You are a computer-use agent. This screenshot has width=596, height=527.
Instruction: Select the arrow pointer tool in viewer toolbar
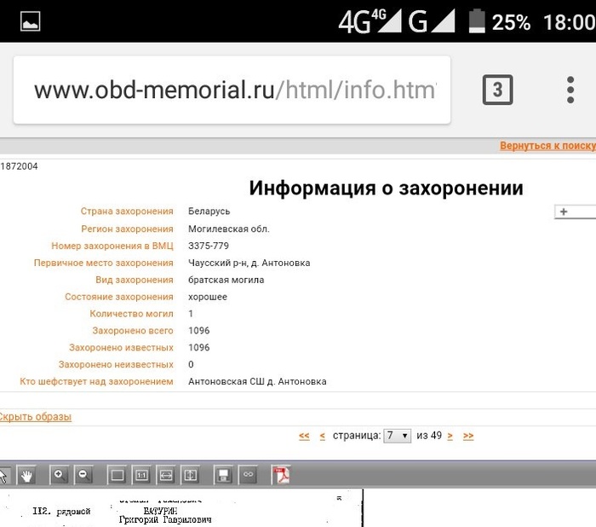point(3,475)
